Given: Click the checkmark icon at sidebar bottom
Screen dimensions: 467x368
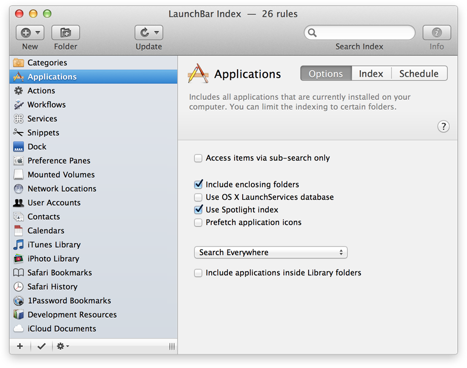Looking at the screenshot, I should click(42, 346).
